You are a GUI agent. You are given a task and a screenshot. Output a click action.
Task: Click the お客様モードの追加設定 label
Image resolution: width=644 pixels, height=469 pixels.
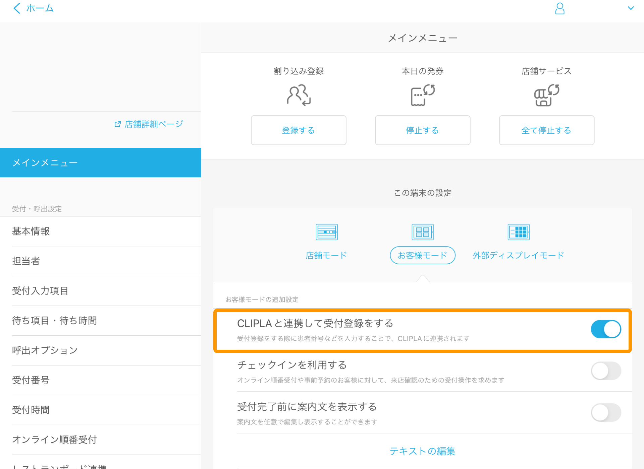[262, 299]
